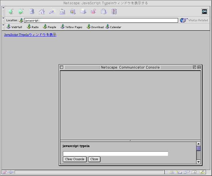The width and height of the screenshot is (212, 176).
Task: Click the Console window close box
Action: pos(61,67)
